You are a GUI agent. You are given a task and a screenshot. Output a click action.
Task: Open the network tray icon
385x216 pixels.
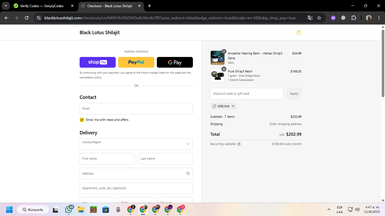point(350,210)
